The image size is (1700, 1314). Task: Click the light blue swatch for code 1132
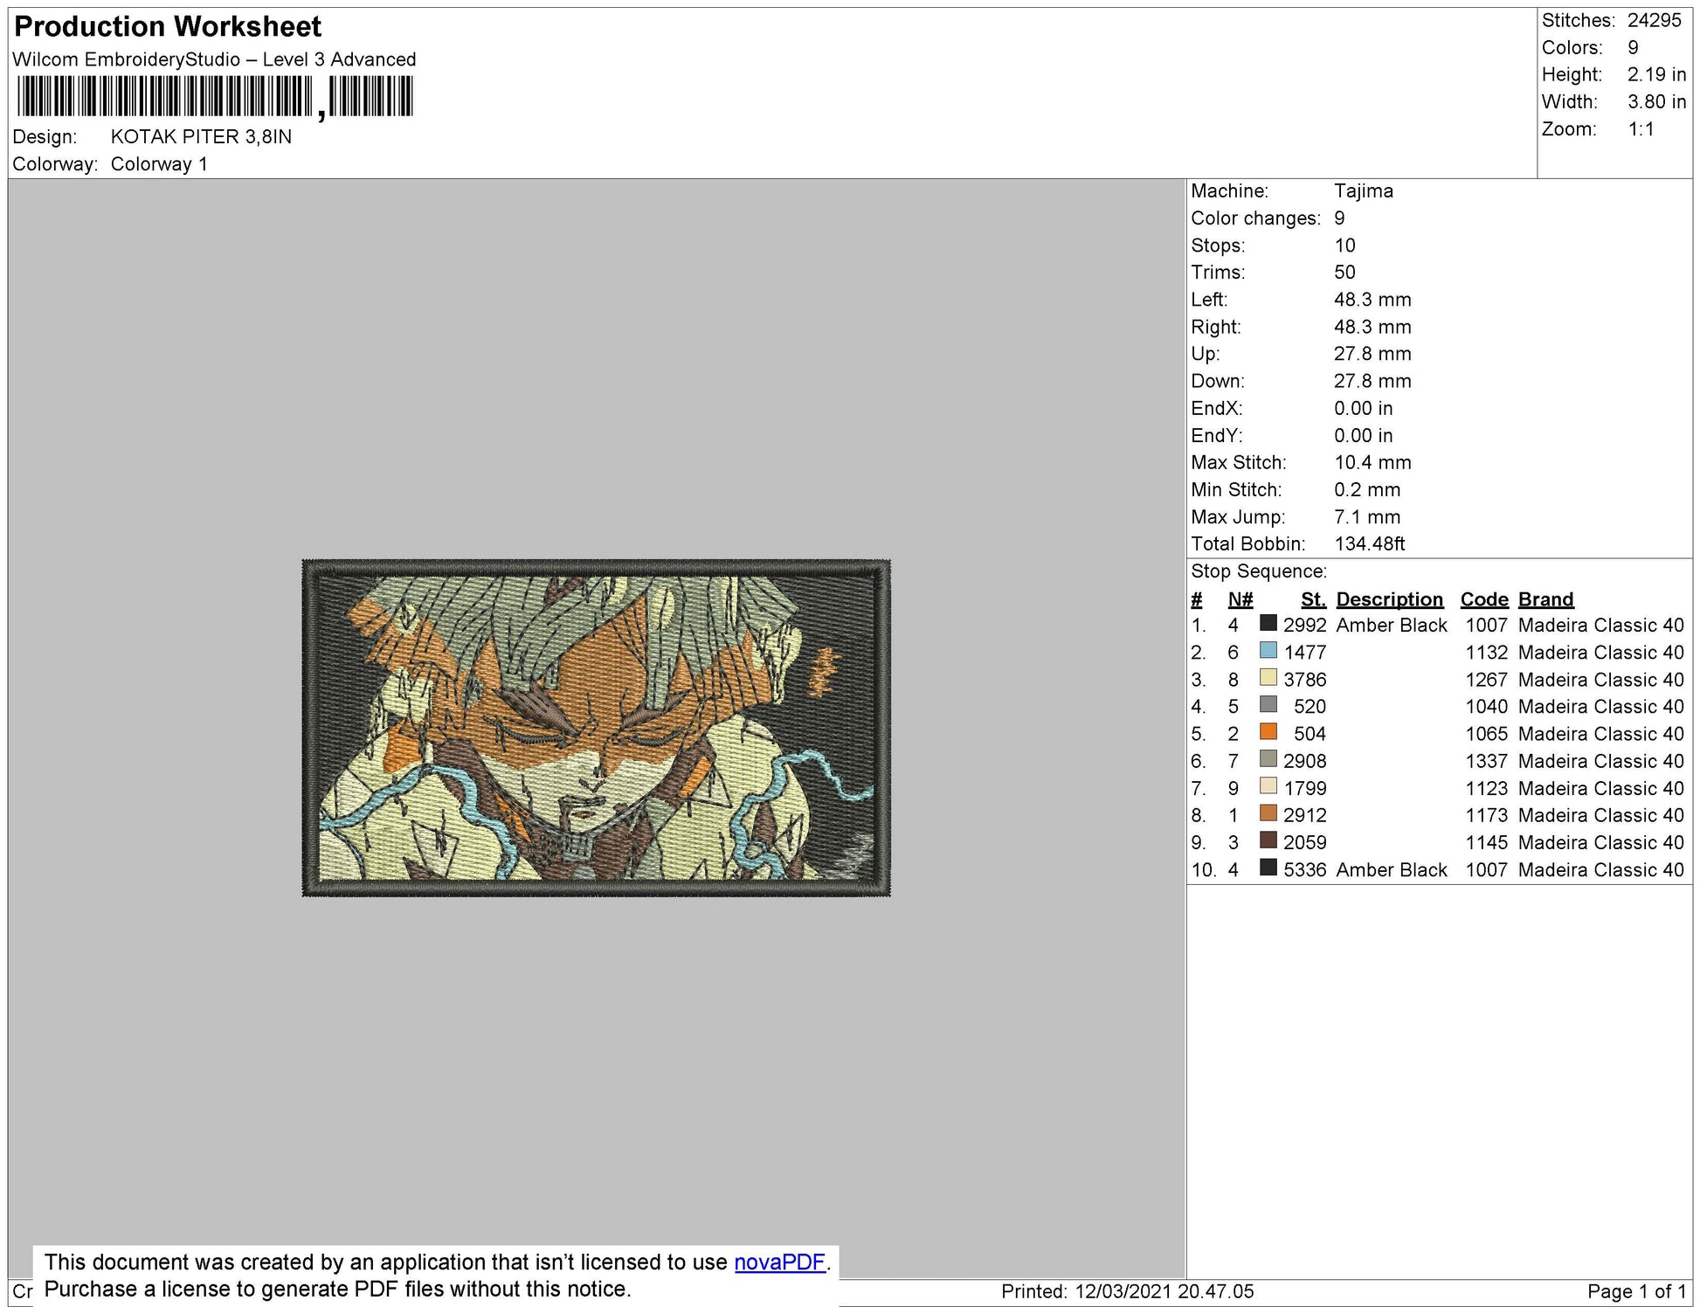tap(1268, 650)
